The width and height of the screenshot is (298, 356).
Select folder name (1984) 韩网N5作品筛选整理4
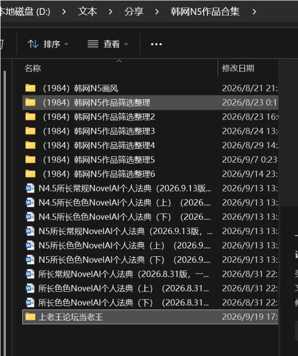pos(99,146)
